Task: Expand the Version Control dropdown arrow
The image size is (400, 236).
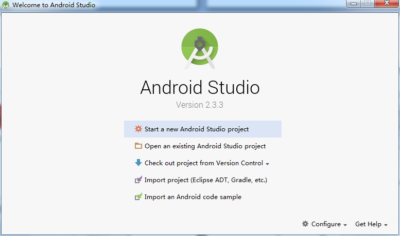Action: (267, 164)
